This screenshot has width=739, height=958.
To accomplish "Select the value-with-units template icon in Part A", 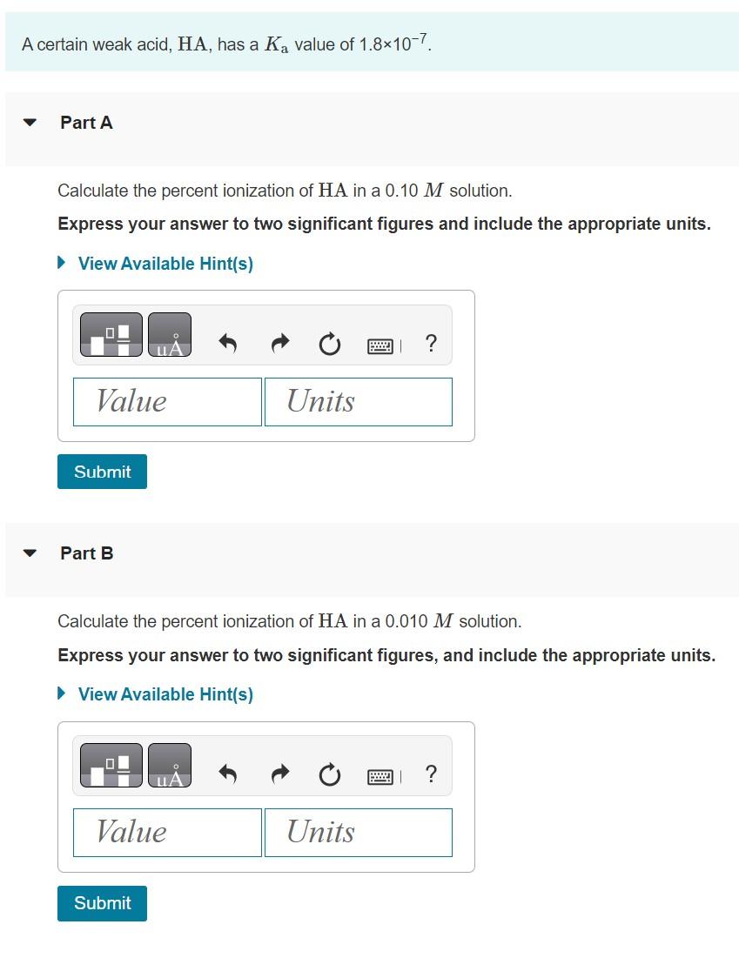I will click(x=111, y=333).
